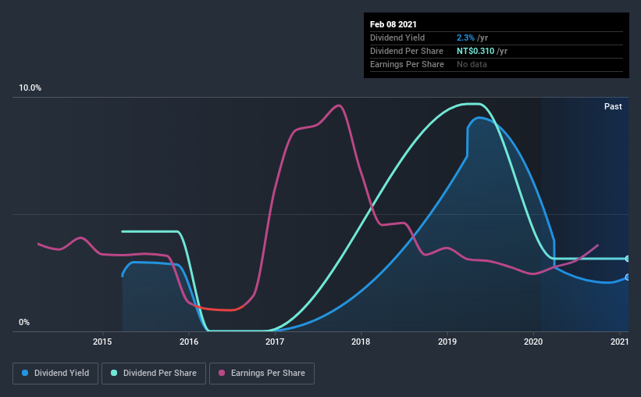The width and height of the screenshot is (641, 397).
Task: Click the 2.3% dividend yield value
Action: click(x=465, y=38)
